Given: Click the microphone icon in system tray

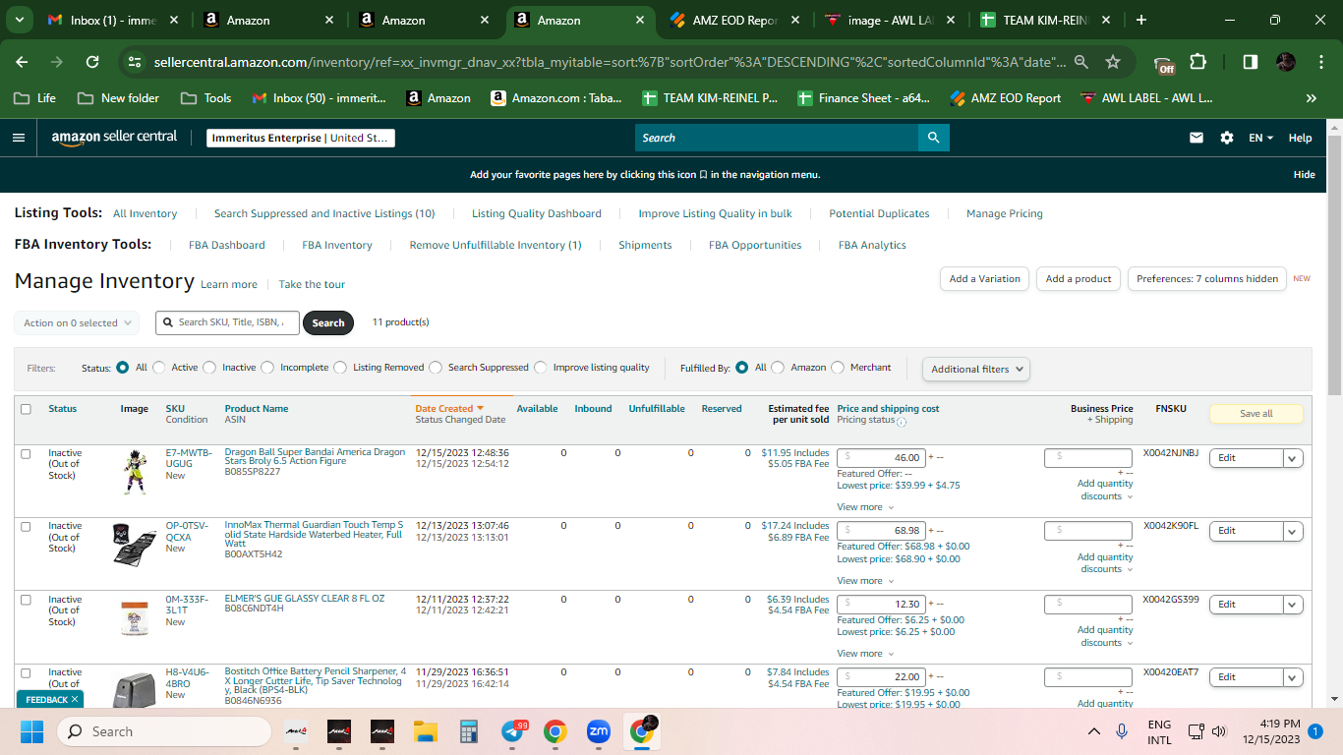Looking at the screenshot, I should [x=1122, y=731].
